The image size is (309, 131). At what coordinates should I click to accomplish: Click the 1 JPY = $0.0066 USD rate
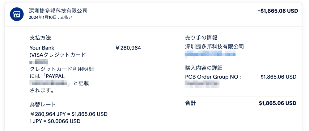pyautogui.click(x=55, y=121)
